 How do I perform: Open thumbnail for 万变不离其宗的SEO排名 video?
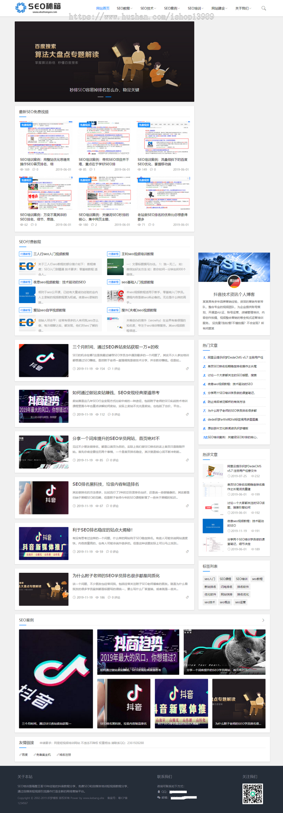[46, 193]
